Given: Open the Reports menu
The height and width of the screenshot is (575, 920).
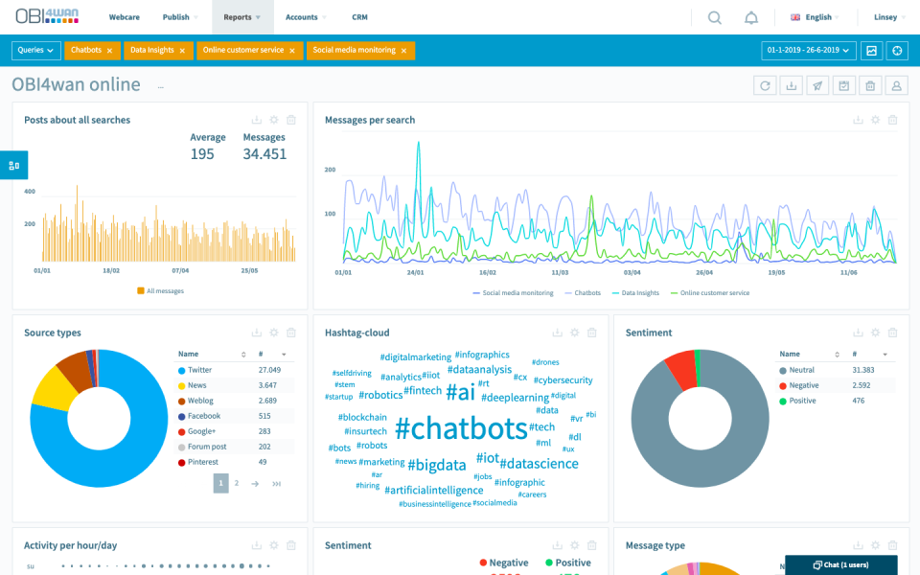Looking at the screenshot, I should tap(240, 16).
